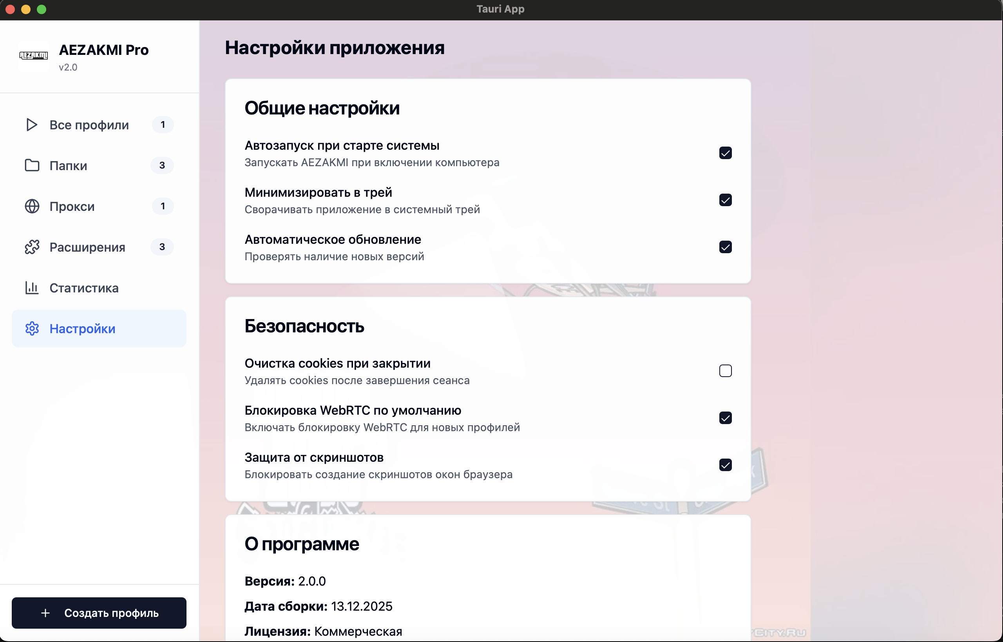The height and width of the screenshot is (642, 1003).
Task: Open the folder icon beside Папки
Action: coord(31,165)
